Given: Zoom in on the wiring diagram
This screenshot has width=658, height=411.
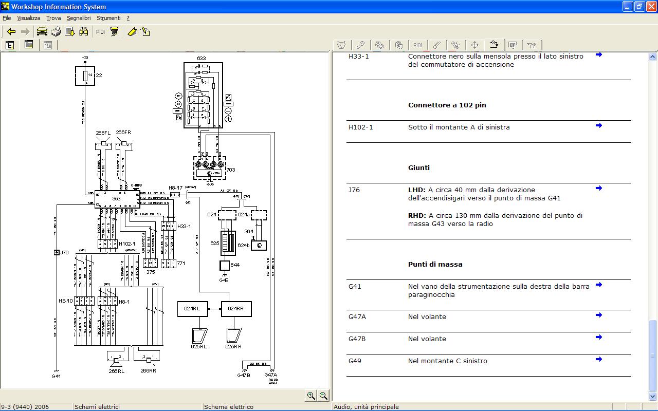Looking at the screenshot, I should (x=310, y=395).
